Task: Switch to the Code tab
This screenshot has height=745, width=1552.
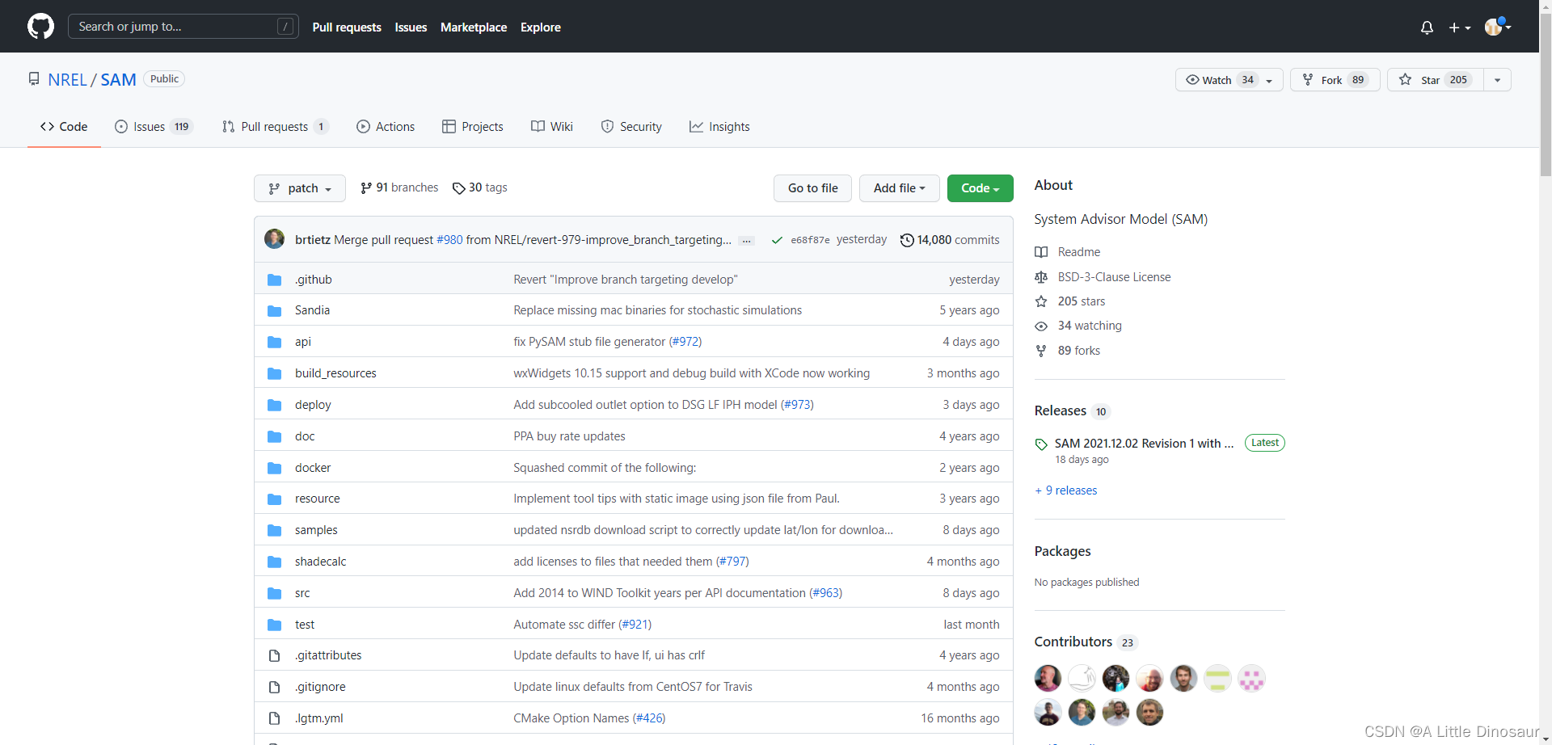Action: [x=64, y=127]
